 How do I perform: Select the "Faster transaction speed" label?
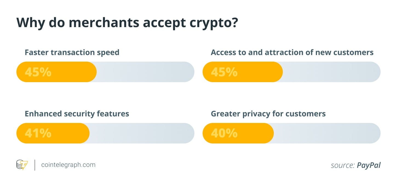[72, 52]
